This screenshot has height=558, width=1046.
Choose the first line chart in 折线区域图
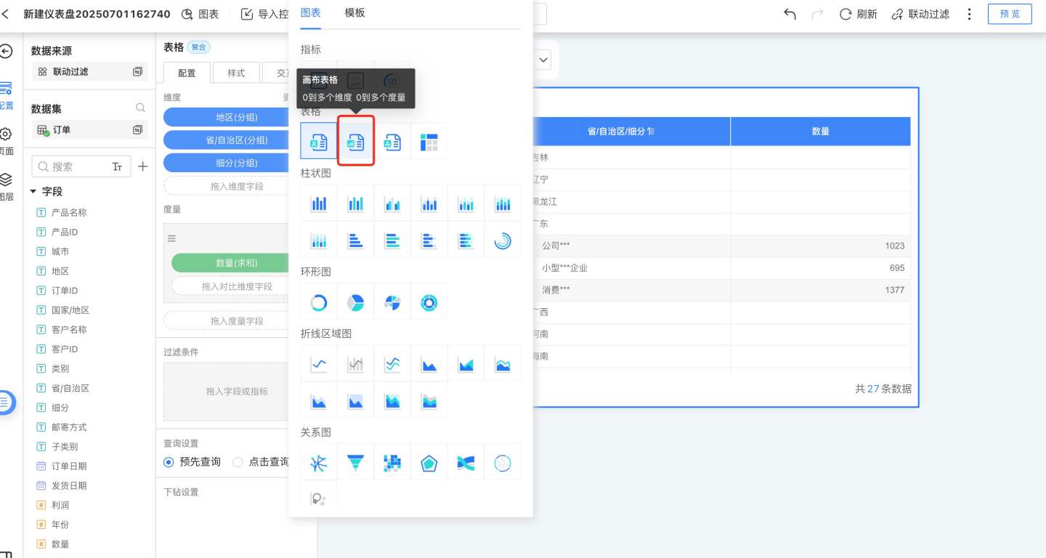(x=319, y=363)
